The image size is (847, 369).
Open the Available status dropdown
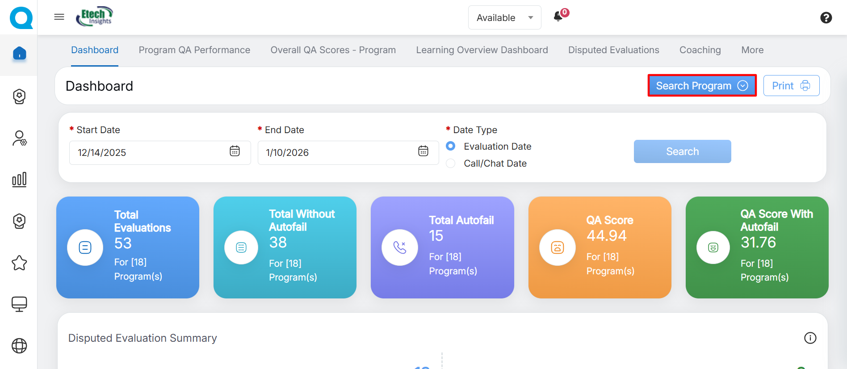(504, 18)
